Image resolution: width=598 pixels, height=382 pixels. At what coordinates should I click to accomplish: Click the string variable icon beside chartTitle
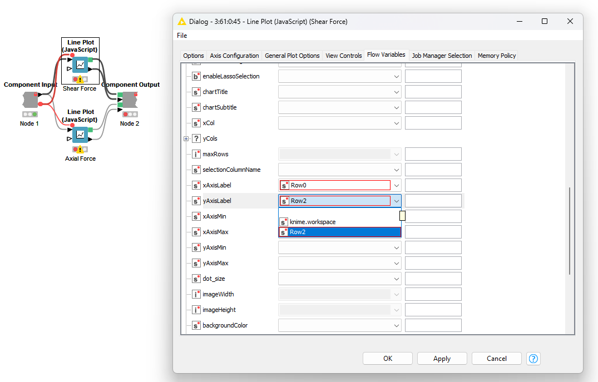pos(196,92)
